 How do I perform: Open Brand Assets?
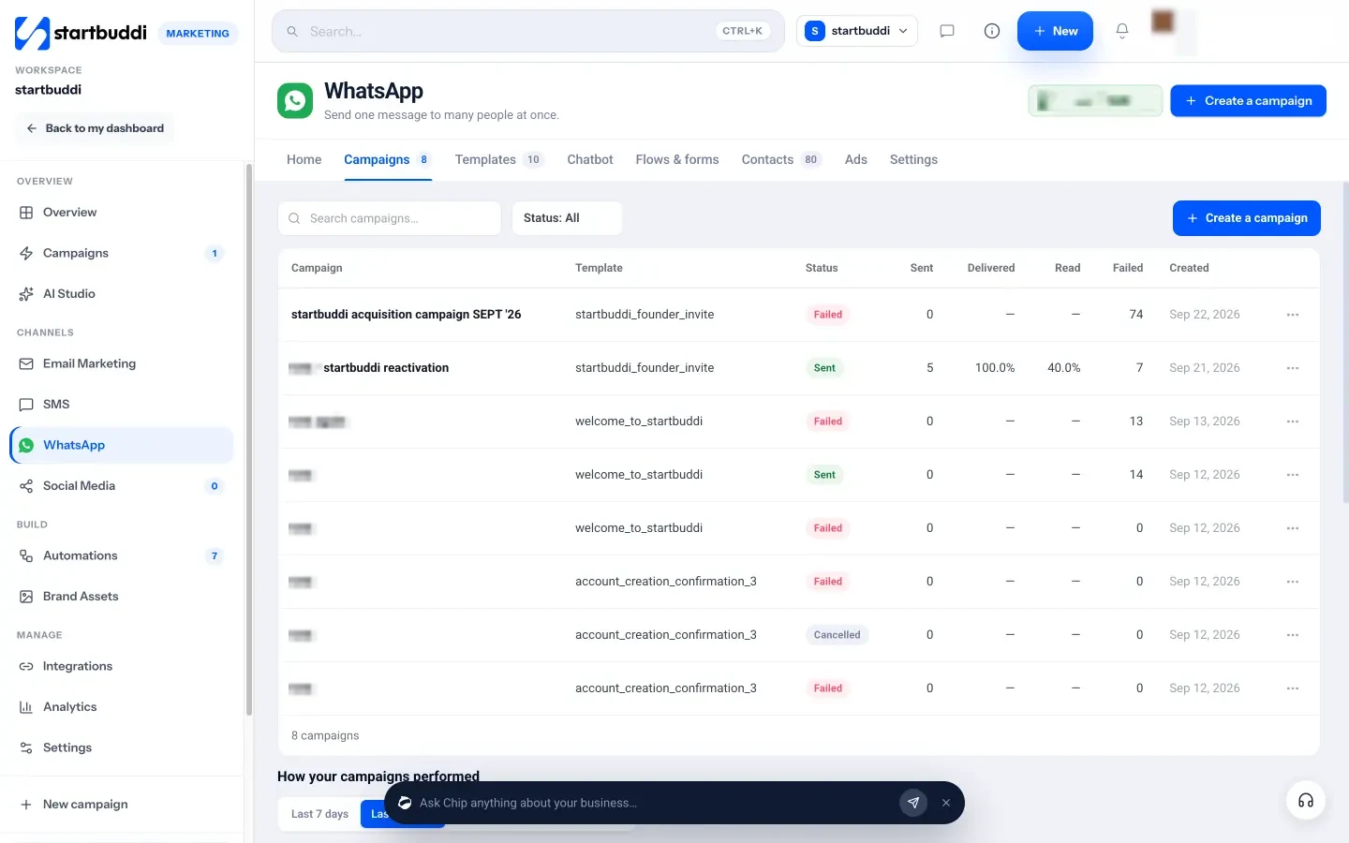122,597
